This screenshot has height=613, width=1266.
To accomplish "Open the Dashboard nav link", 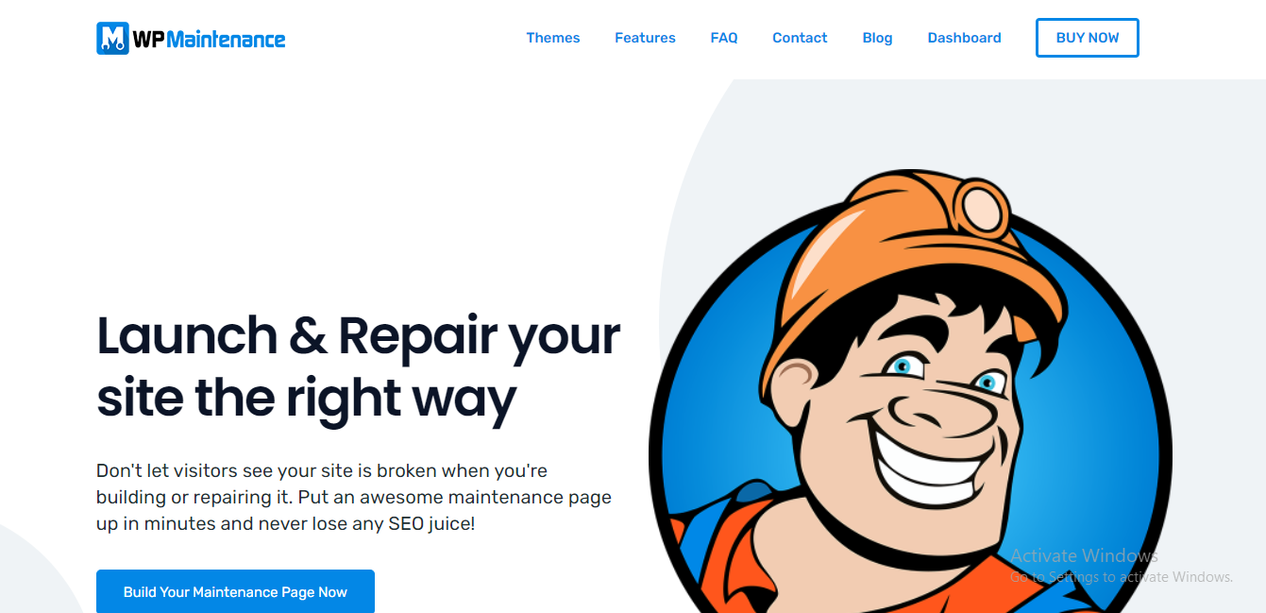I will coord(964,38).
